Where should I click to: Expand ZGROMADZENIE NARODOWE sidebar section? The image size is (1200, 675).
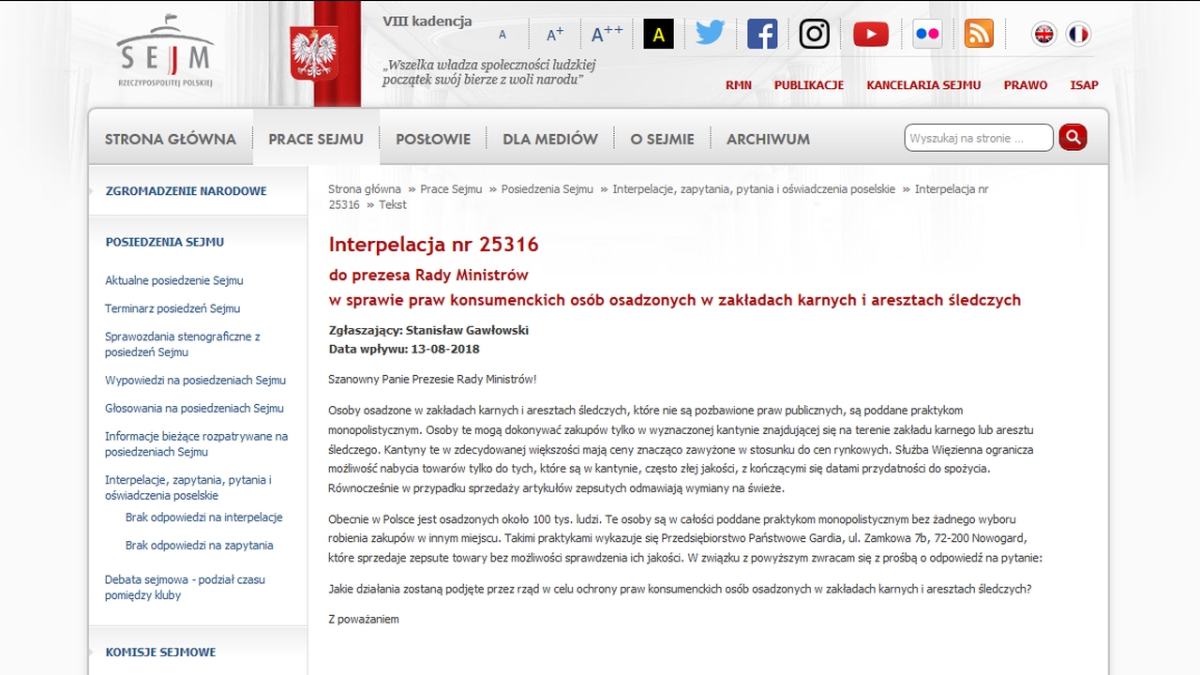(186, 191)
